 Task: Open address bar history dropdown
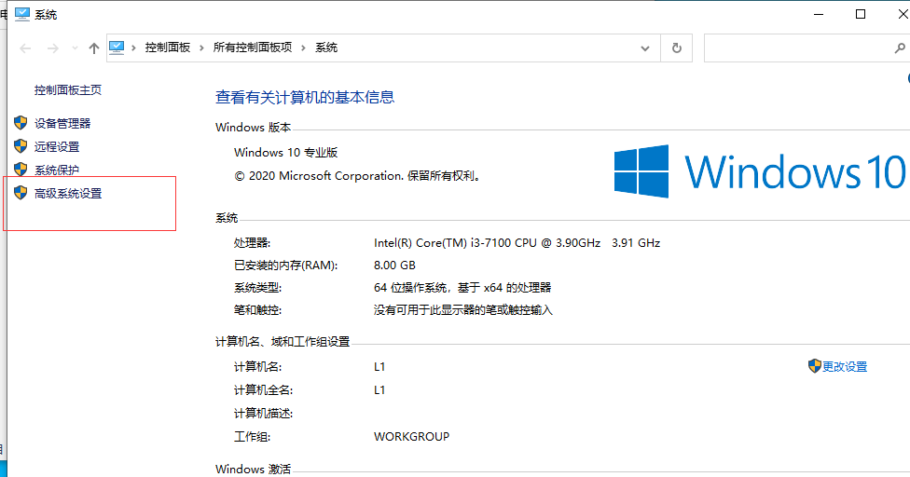(x=645, y=48)
